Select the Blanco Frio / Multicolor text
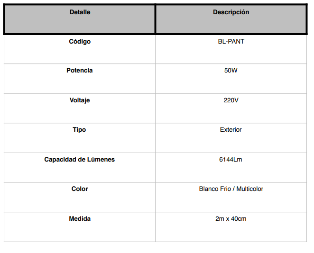This screenshot has height=253, width=314. [231, 189]
